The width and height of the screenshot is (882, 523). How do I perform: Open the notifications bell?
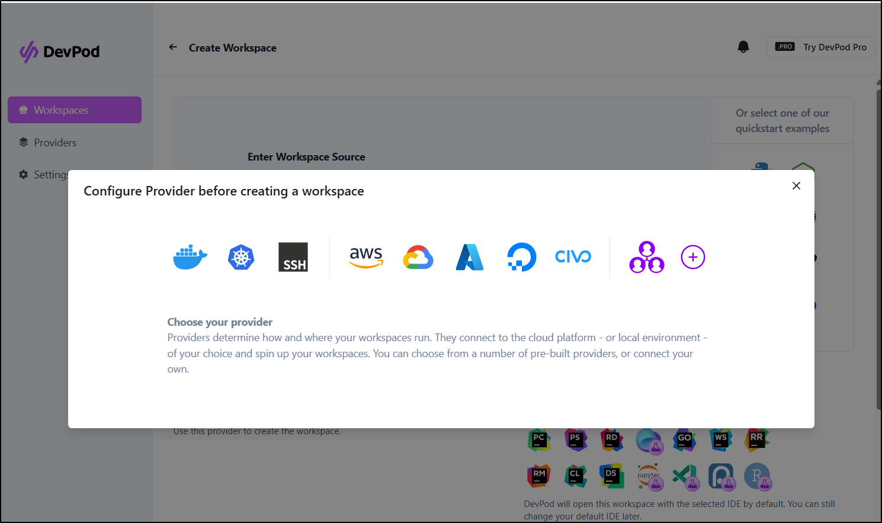(743, 47)
